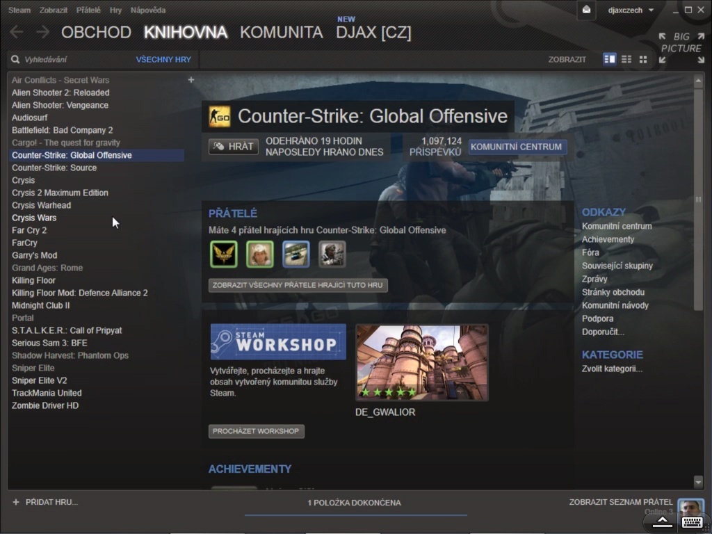This screenshot has width=712, height=534.
Task: Switch to grid view layout
Action: click(x=643, y=60)
